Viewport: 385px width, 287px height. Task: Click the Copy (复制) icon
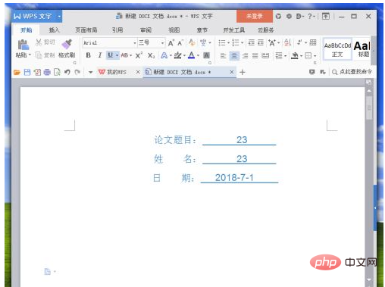(39, 55)
